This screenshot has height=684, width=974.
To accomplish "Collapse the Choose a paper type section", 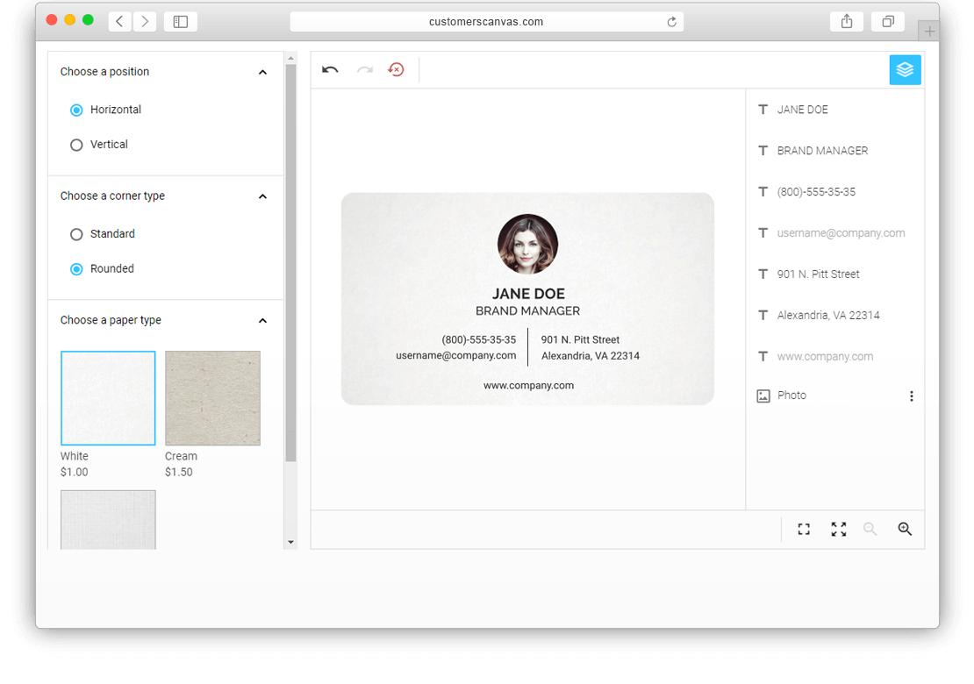I will 262,321.
